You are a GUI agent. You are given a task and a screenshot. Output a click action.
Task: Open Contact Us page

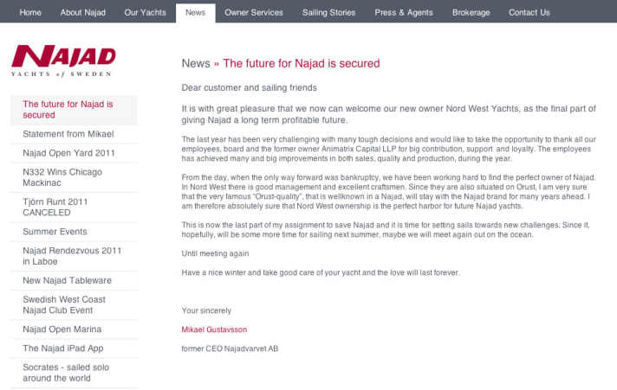click(x=529, y=13)
